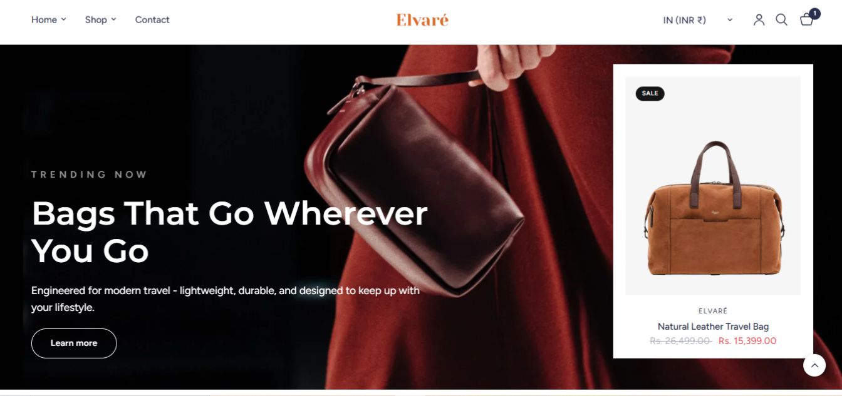Click the hero headline Bags That Go Wherever
This screenshot has height=396, width=842.
229,213
